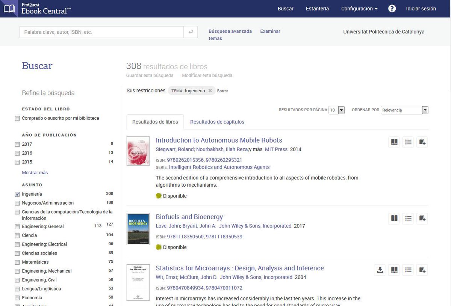Table of contents icon for Biofuels and Bioenergy
This screenshot has height=306, width=451.
tap(408, 219)
